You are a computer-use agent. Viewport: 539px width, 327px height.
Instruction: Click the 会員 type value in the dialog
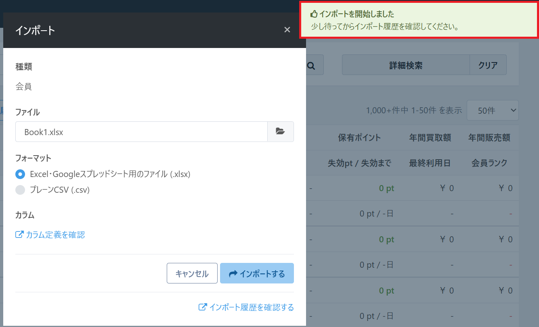click(x=23, y=86)
